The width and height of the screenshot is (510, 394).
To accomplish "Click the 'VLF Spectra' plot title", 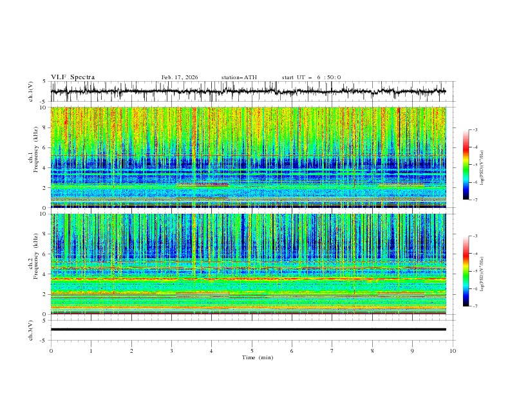I will pos(73,77).
